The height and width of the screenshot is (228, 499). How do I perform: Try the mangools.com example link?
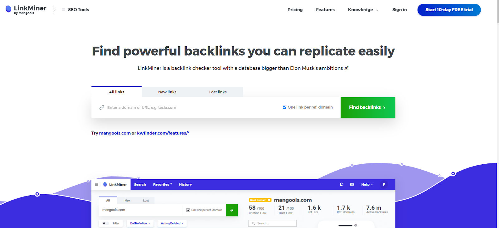point(115,133)
